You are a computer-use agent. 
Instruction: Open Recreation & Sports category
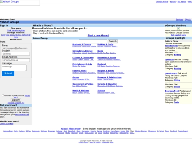[x=107, y=58]
